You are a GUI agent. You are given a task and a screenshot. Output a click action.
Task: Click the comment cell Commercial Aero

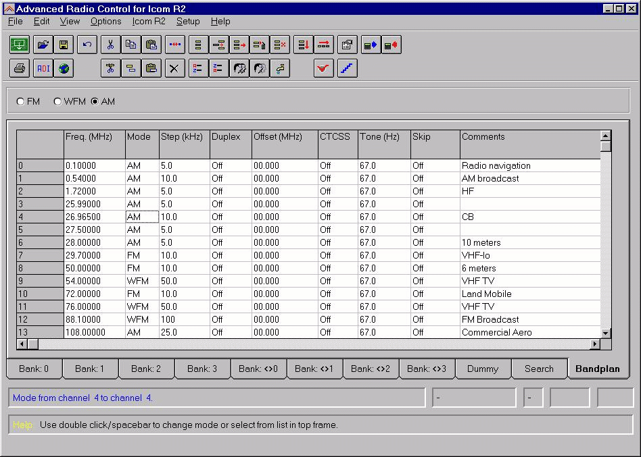click(530, 333)
